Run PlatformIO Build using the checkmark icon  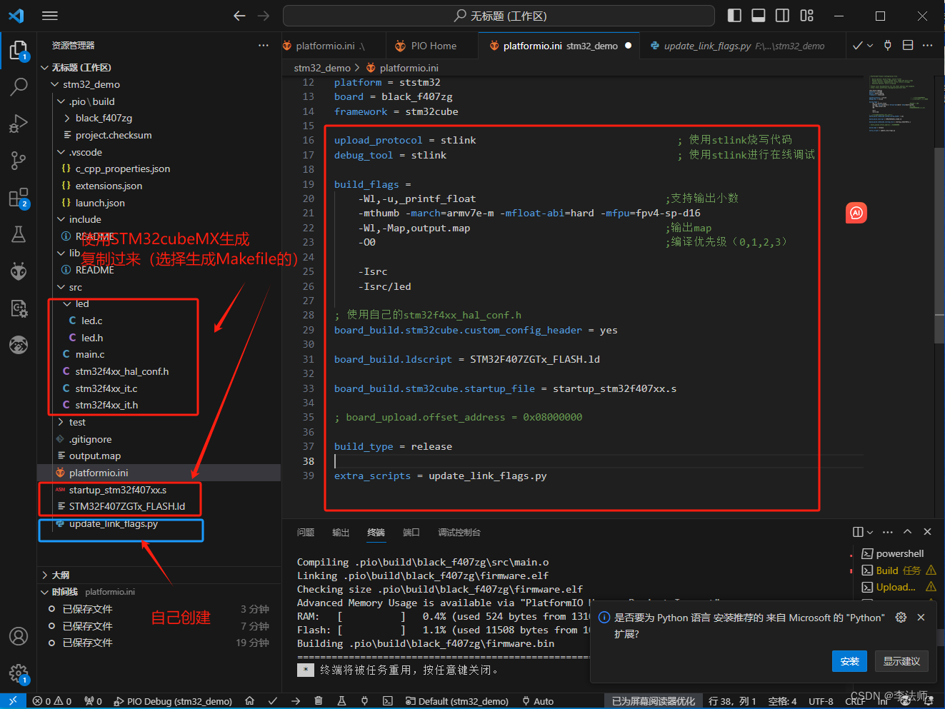coord(272,701)
